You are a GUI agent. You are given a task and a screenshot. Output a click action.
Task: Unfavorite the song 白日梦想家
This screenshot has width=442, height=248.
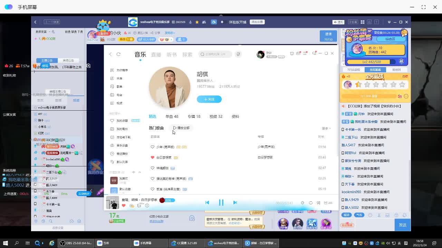click(152, 157)
